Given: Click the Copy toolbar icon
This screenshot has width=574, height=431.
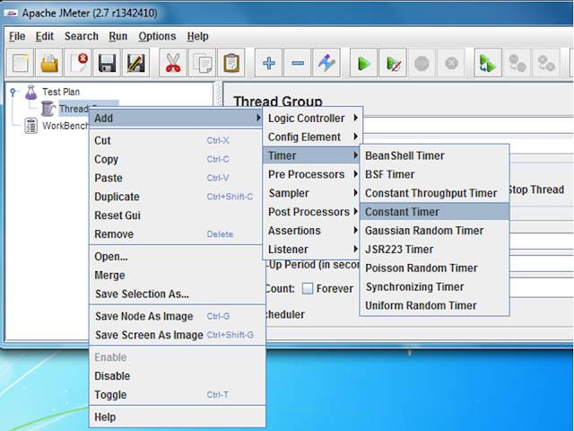Looking at the screenshot, I should [202, 63].
